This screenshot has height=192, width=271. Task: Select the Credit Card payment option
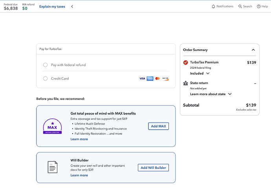coord(46,78)
